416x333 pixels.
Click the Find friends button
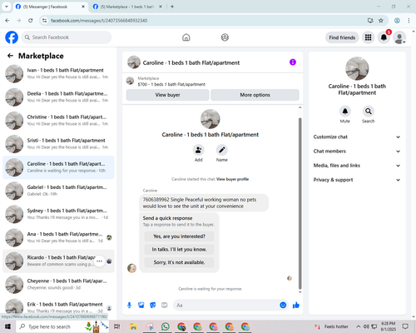[342, 37]
